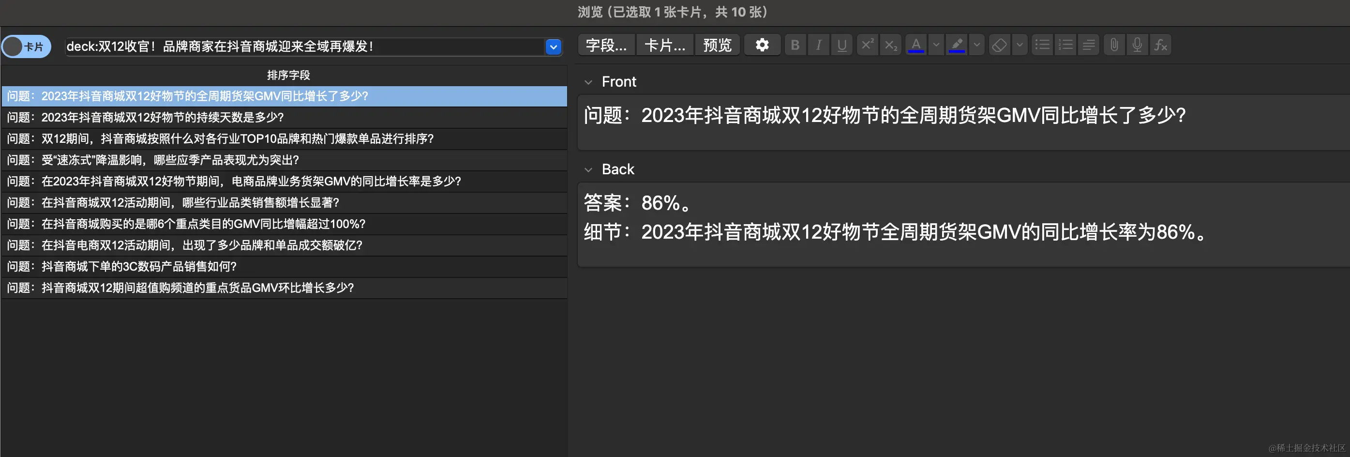Select the row asking 持续天数是多少
The width and height of the screenshot is (1350, 457).
[285, 117]
